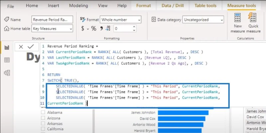This screenshot has height=133, width=266.
Task: Click the Data category icon
Action: pyautogui.click(x=154, y=20)
